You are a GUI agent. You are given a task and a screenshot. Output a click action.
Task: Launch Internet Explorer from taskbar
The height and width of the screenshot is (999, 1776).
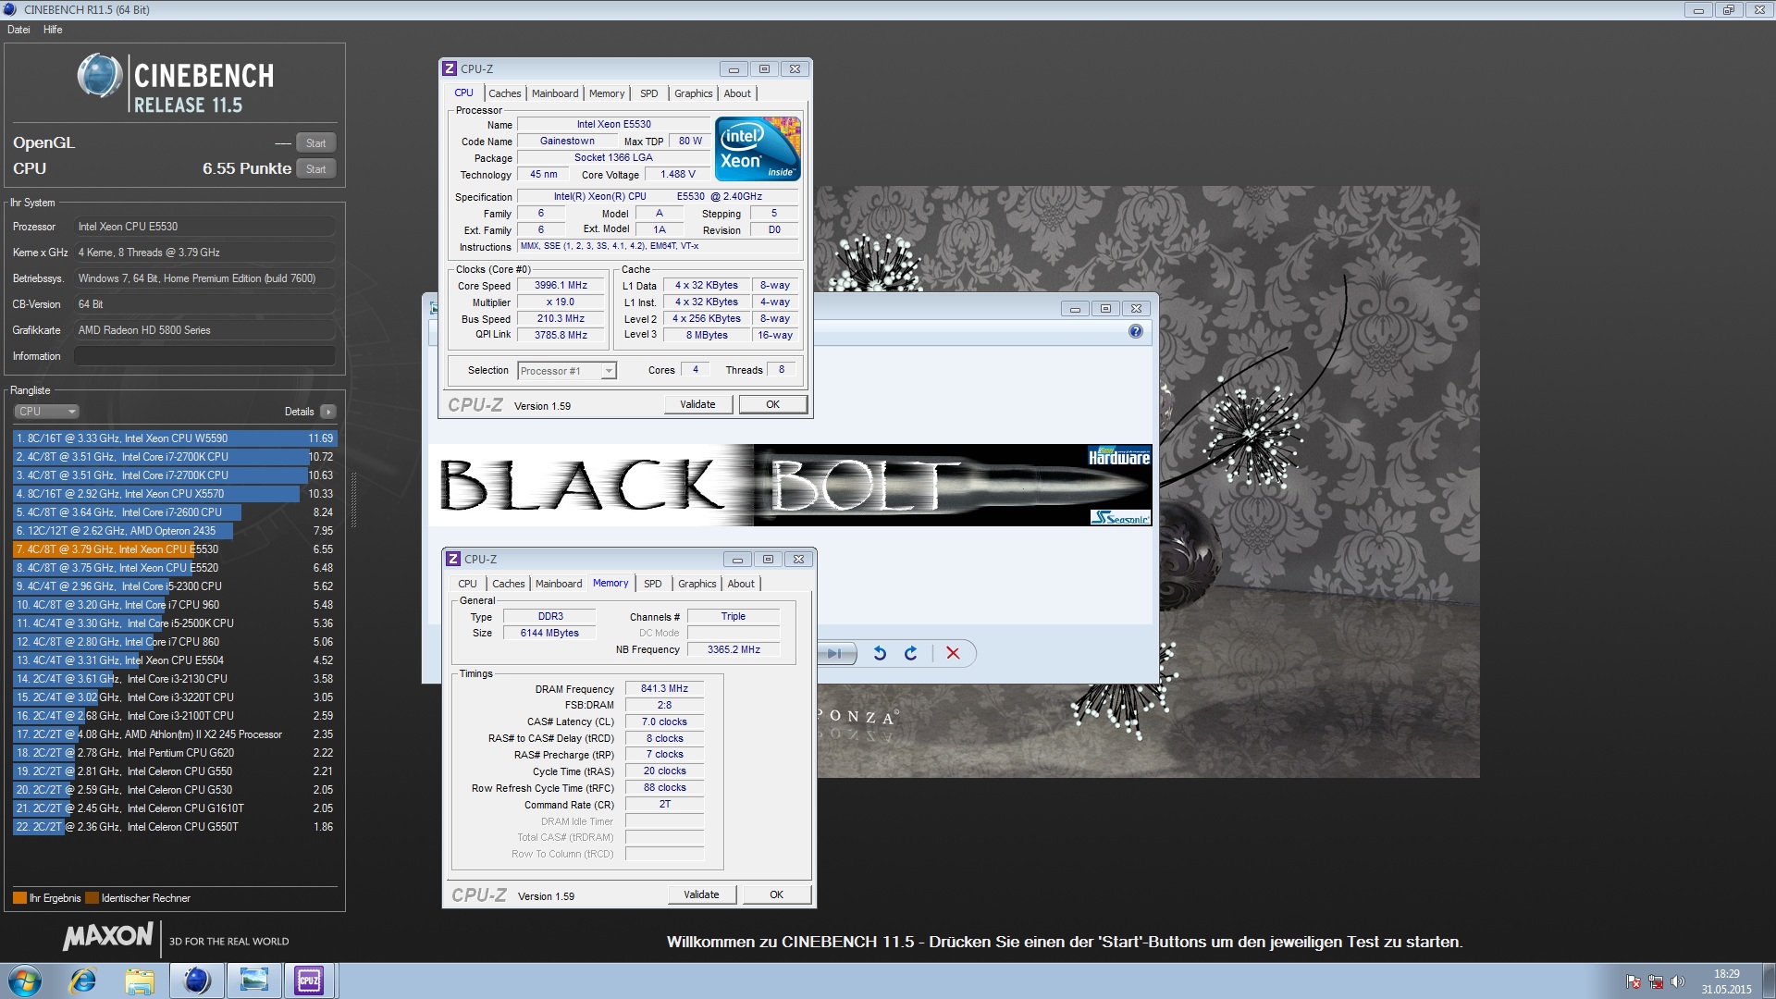(83, 980)
